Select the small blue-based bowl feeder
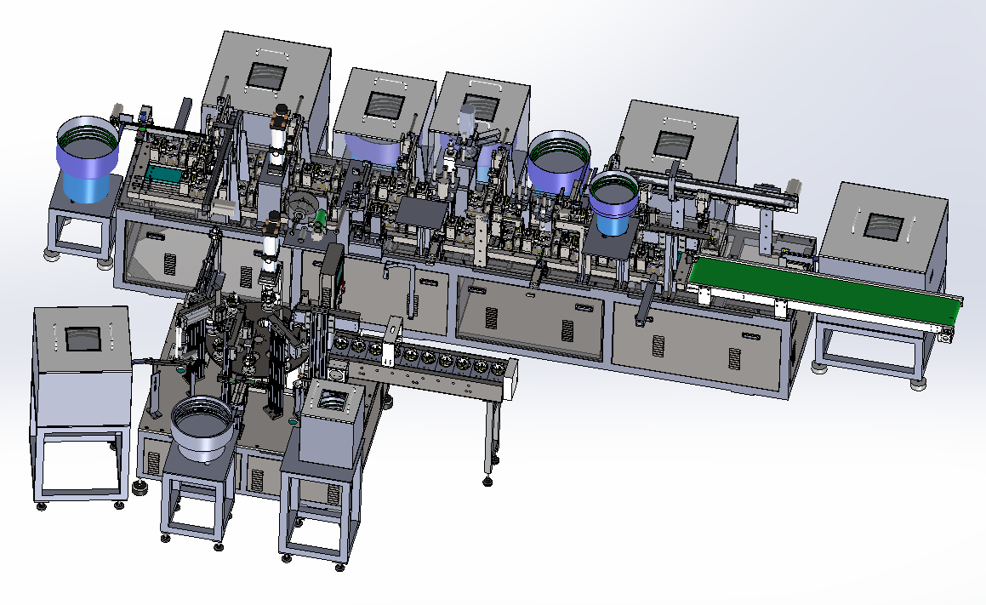Viewport: 986px width, 605px height. pyautogui.click(x=613, y=202)
